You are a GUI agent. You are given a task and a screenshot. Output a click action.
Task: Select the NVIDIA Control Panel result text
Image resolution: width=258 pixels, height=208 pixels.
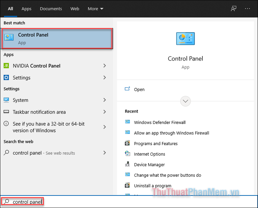click(36, 66)
